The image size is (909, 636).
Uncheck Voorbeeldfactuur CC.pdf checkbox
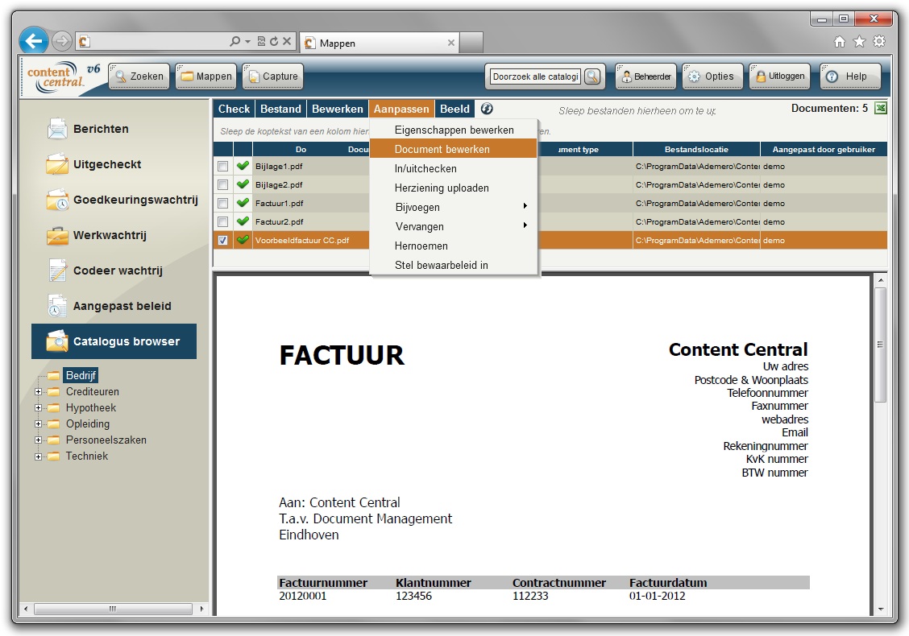point(223,241)
